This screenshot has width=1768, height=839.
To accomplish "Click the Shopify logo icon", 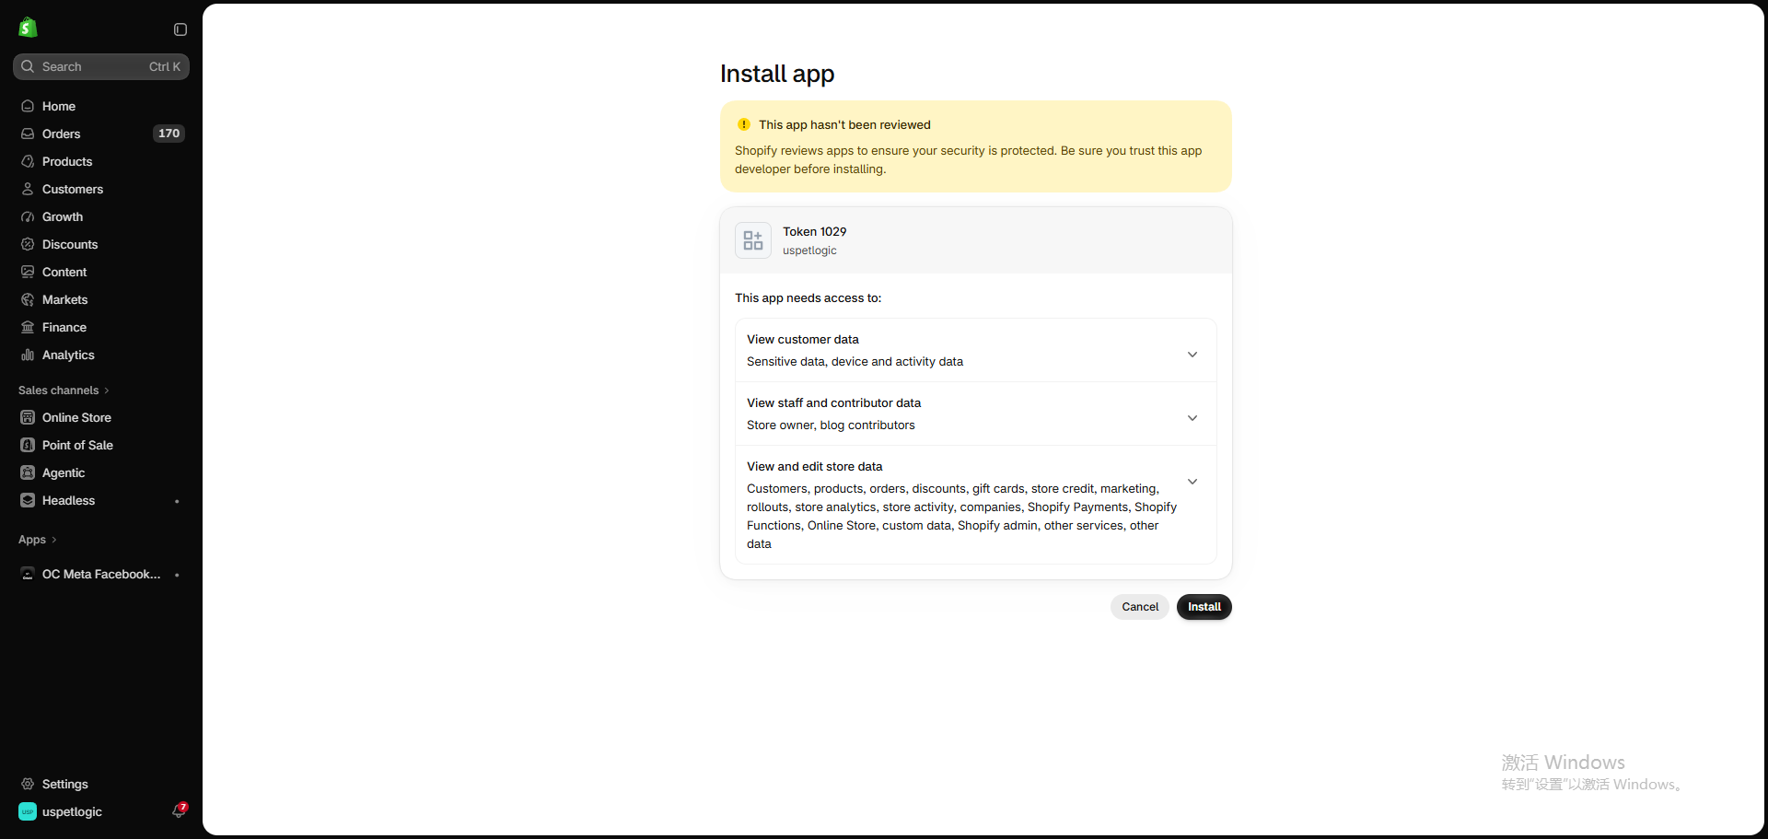I will click(x=28, y=28).
